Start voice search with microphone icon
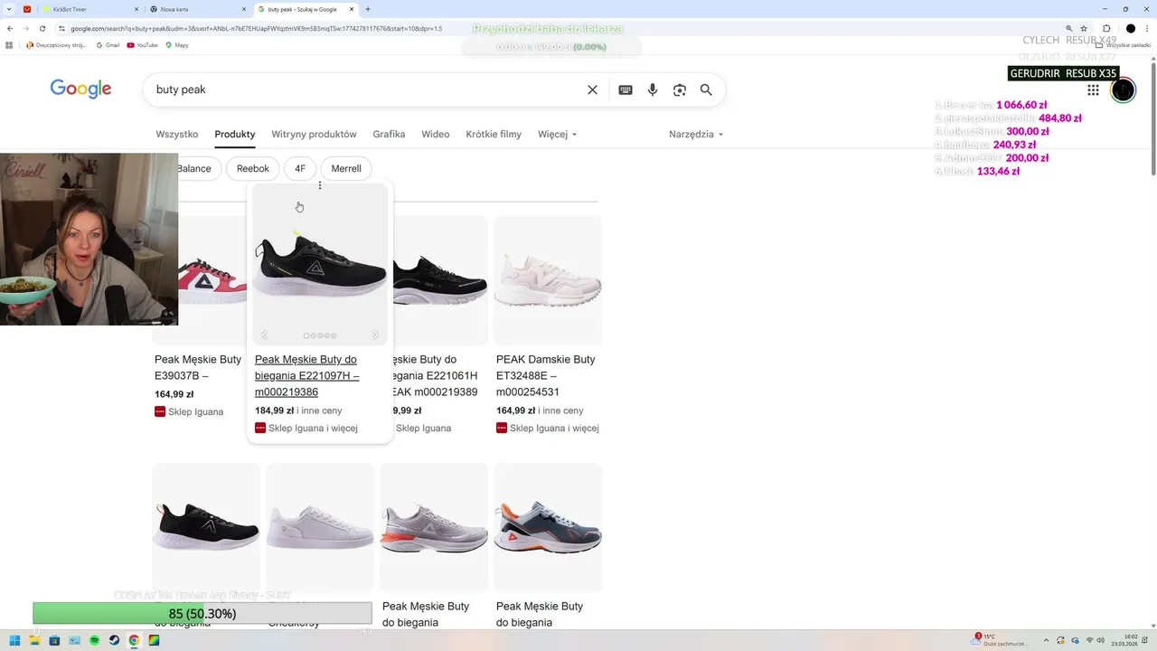This screenshot has width=1157, height=651. tap(653, 90)
